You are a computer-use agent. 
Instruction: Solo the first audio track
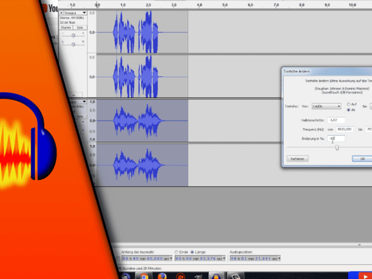click(80, 27)
